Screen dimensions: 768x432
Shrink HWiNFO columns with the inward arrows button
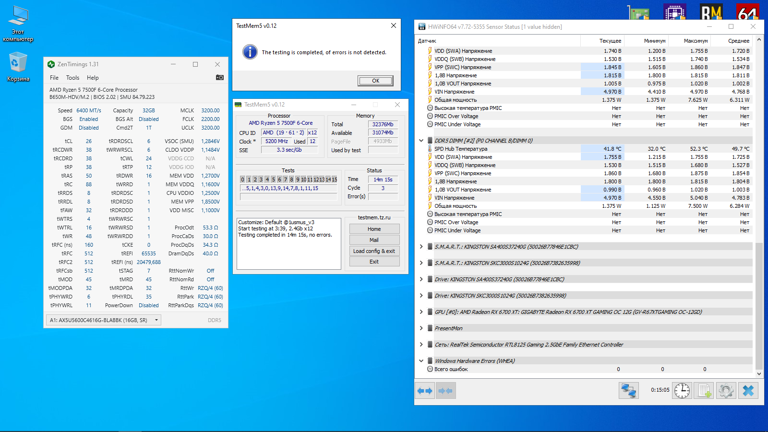tap(446, 391)
